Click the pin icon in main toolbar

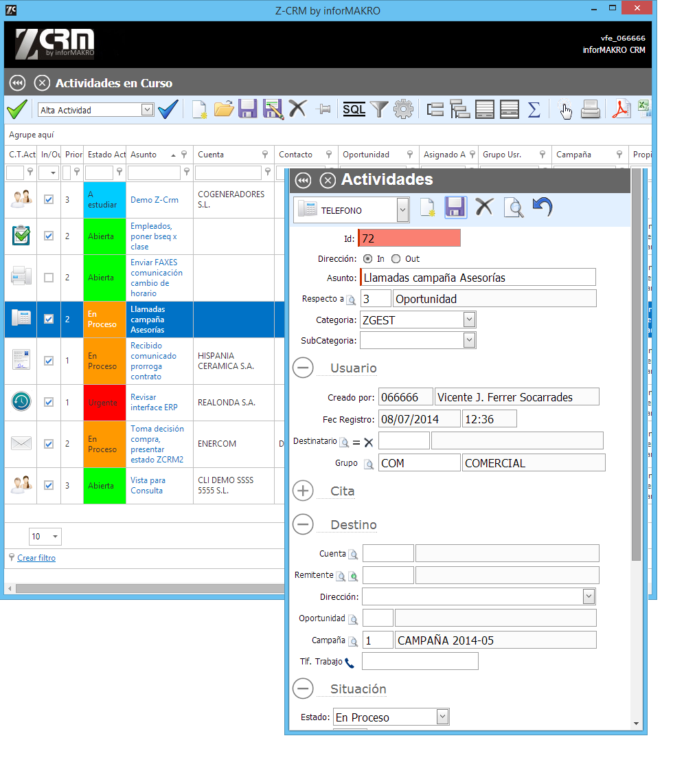(x=323, y=109)
